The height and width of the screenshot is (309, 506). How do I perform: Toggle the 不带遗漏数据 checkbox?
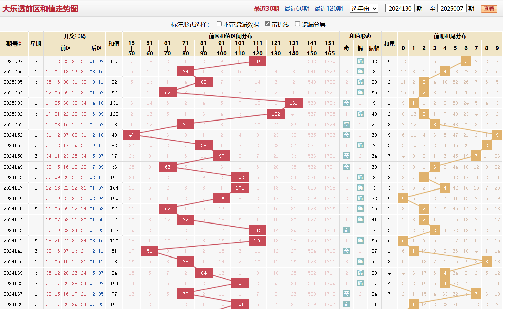pyautogui.click(x=219, y=24)
